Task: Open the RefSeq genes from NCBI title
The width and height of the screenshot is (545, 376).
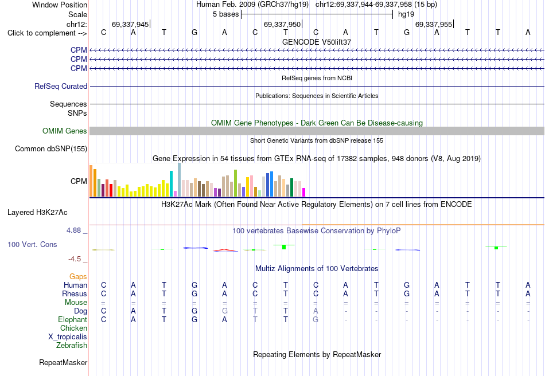Action: tap(317, 78)
